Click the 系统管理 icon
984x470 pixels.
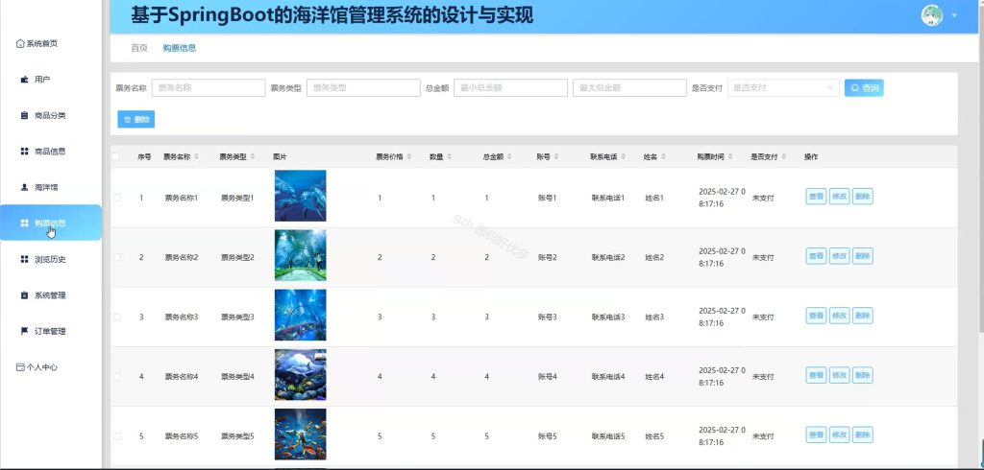[x=24, y=295]
